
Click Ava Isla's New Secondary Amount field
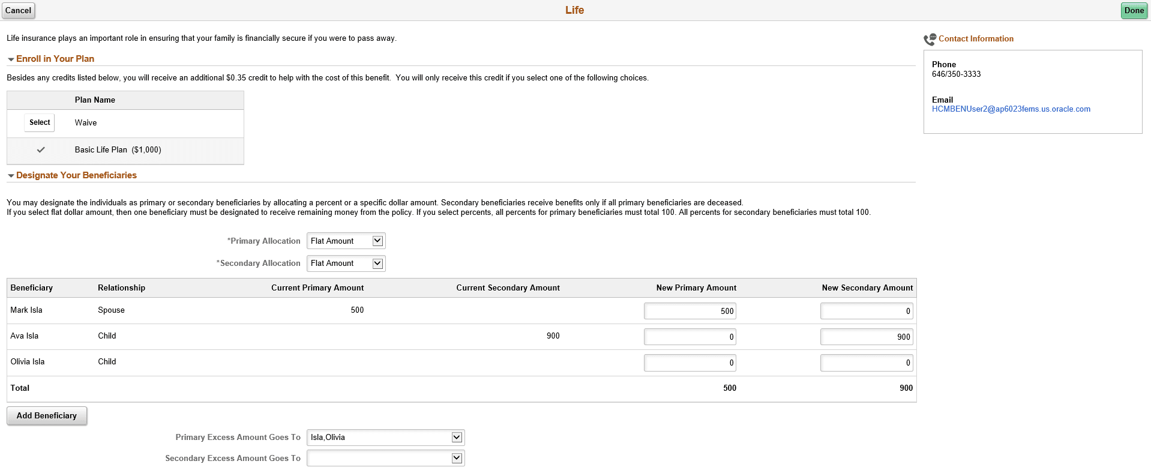pyautogui.click(x=866, y=337)
